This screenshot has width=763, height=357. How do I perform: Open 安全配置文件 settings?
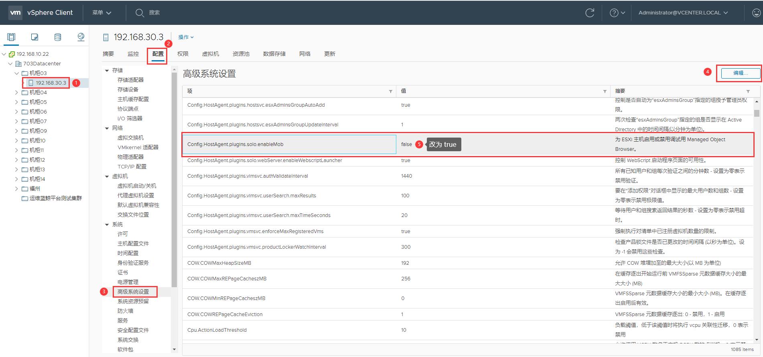[x=133, y=330]
